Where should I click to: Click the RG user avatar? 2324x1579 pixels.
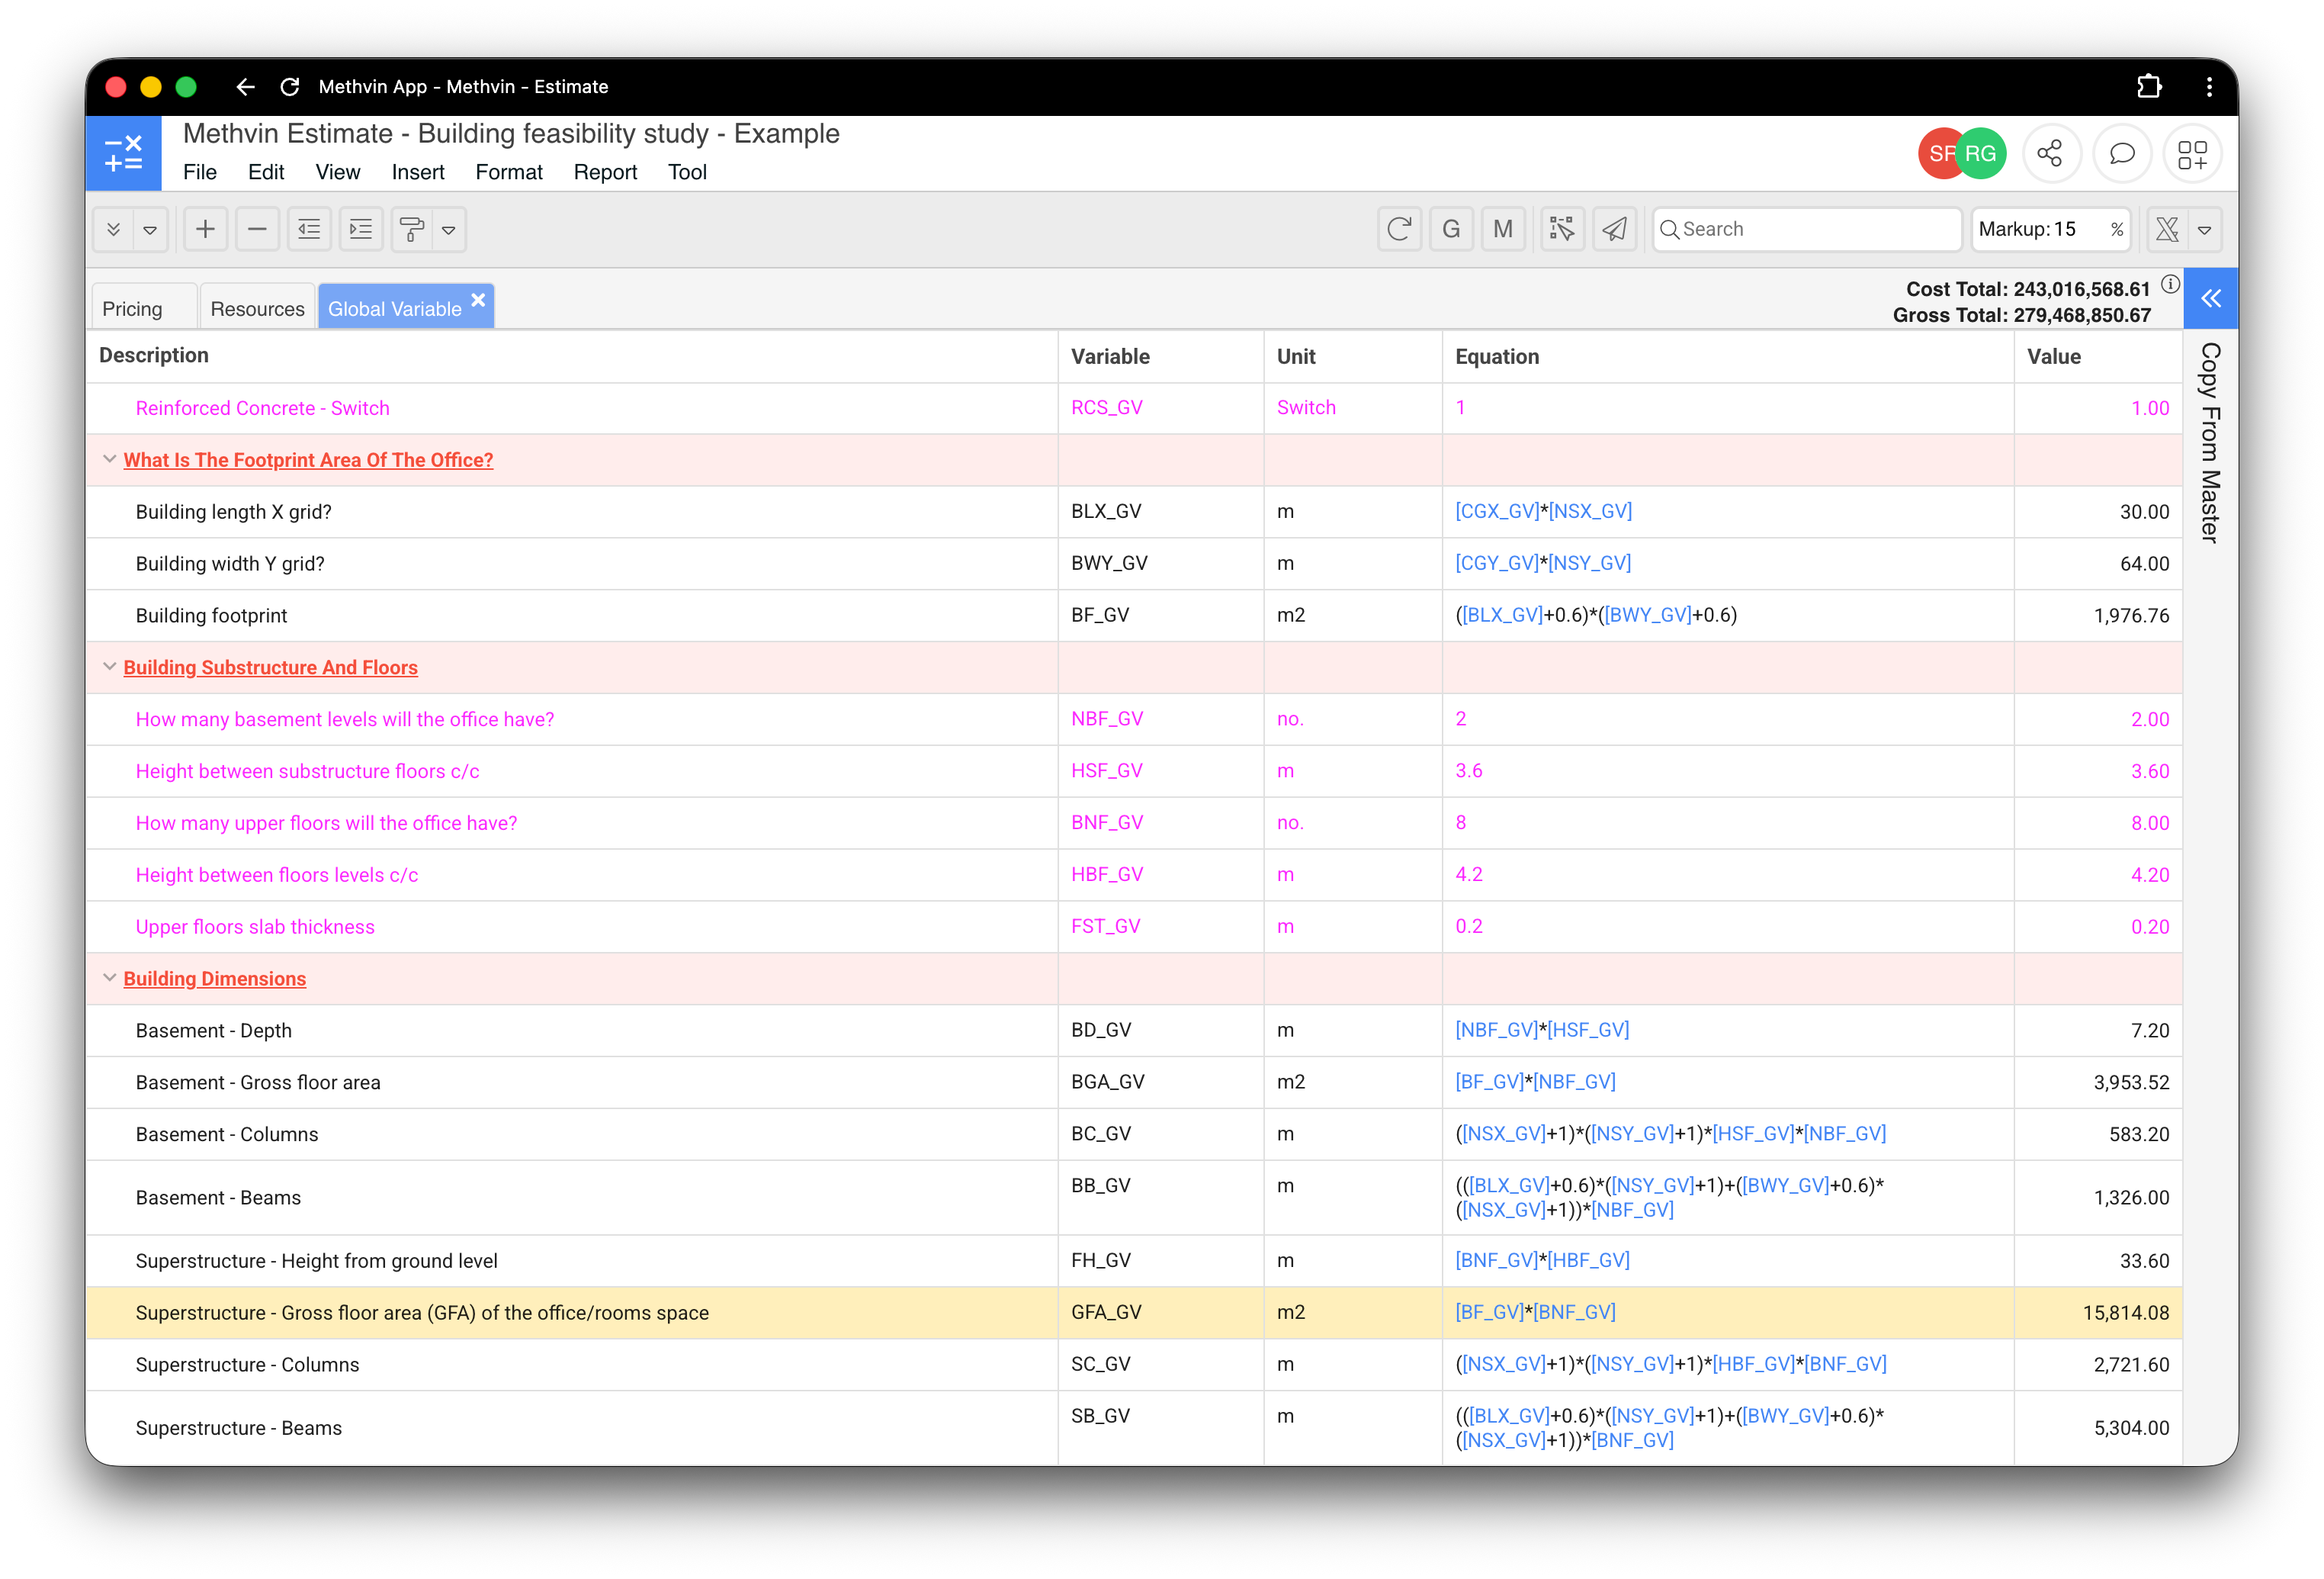tap(1981, 153)
